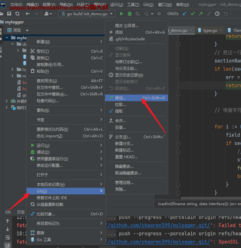Open the Git(G) menu in menu bar
241x248 pixels.
pos(148,4)
